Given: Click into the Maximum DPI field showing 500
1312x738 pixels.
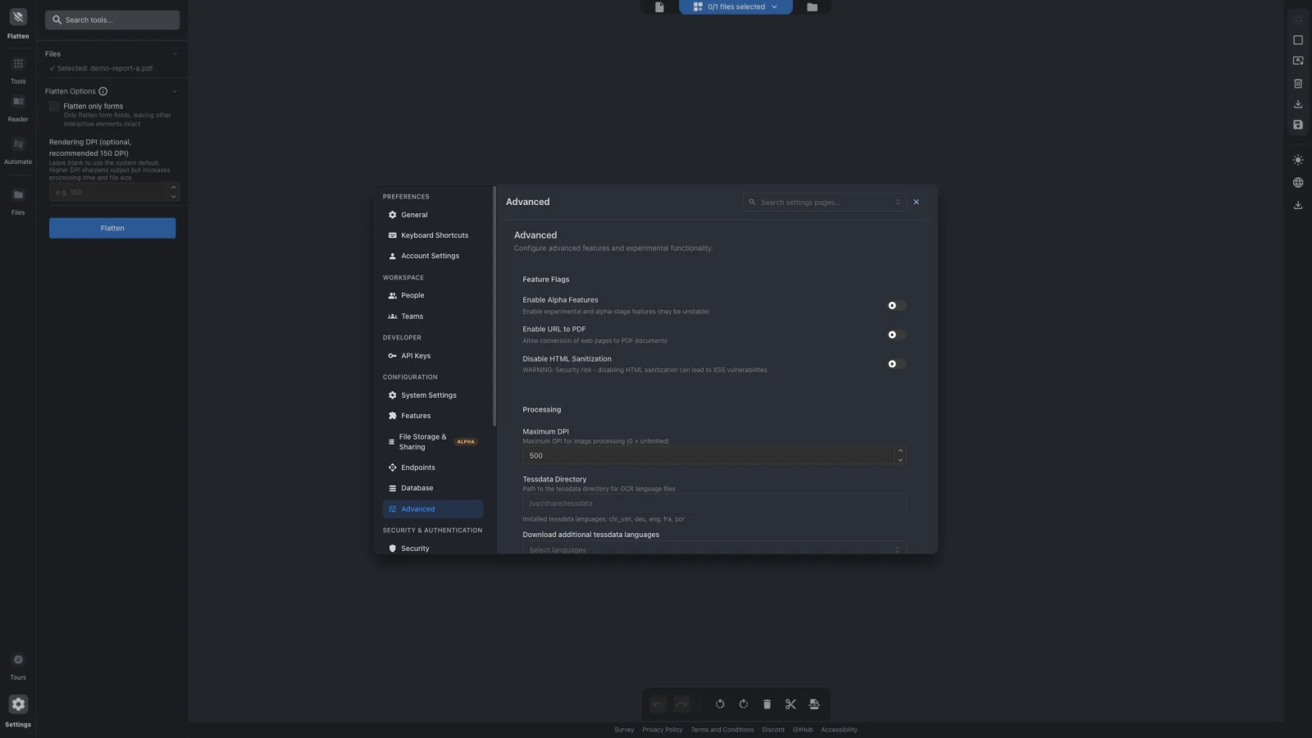Looking at the screenshot, I should (708, 456).
